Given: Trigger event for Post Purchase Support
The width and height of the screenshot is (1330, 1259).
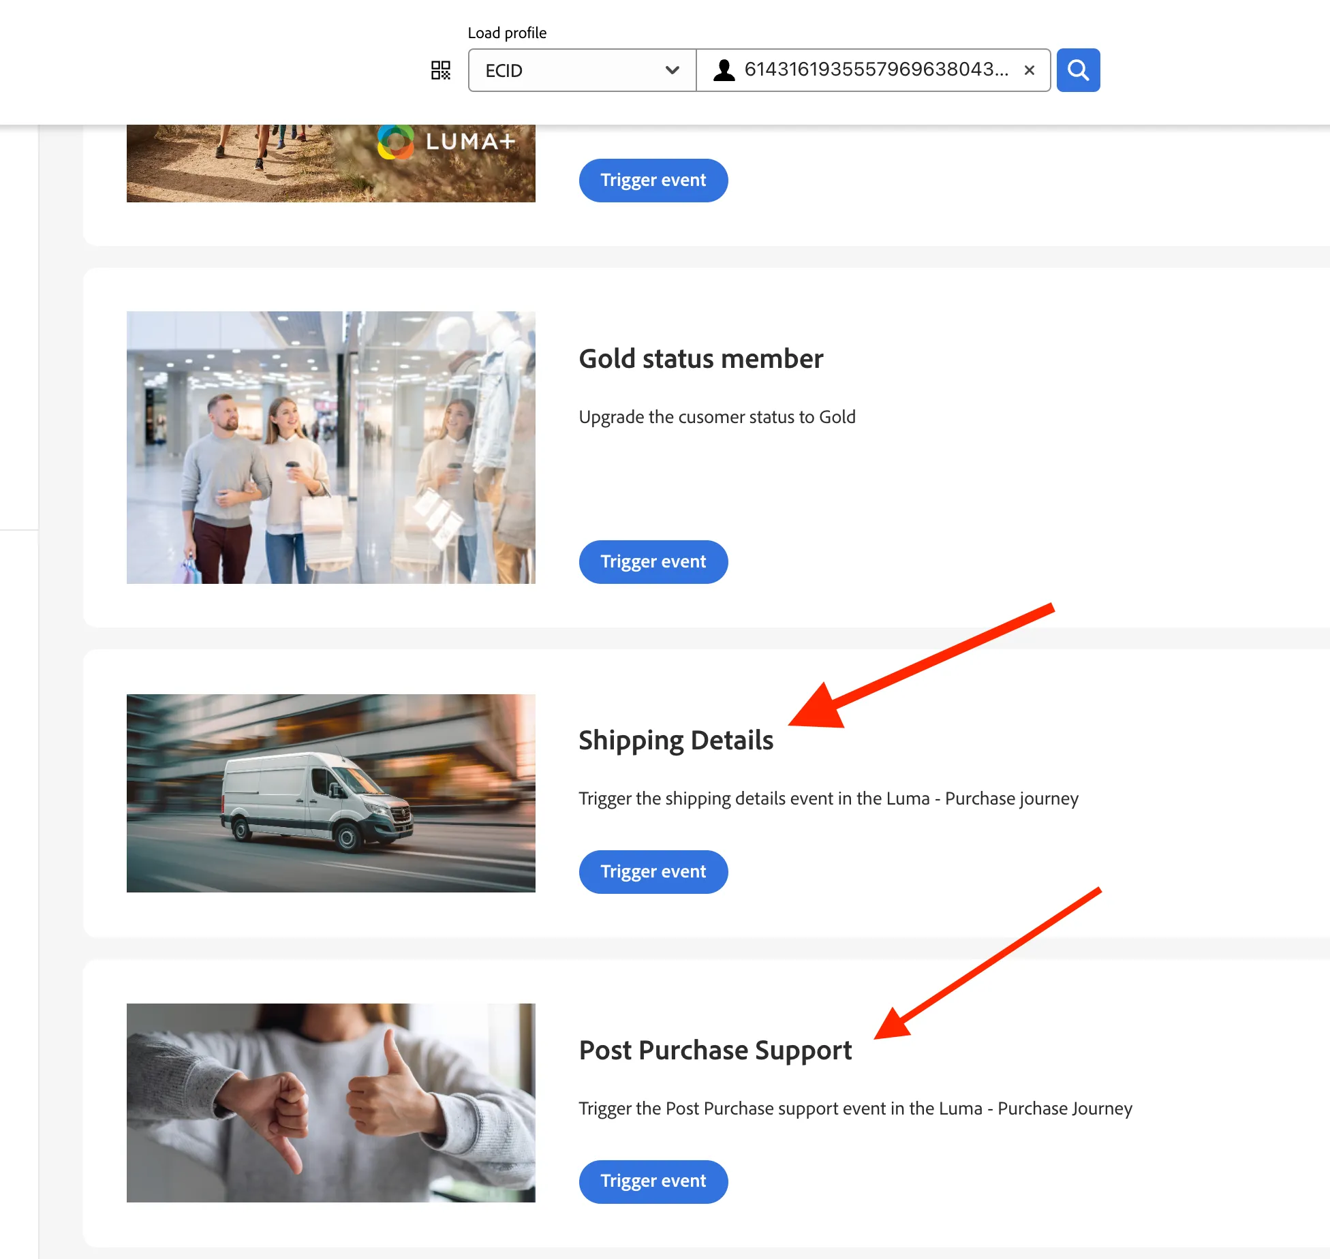Looking at the screenshot, I should tap(653, 1181).
